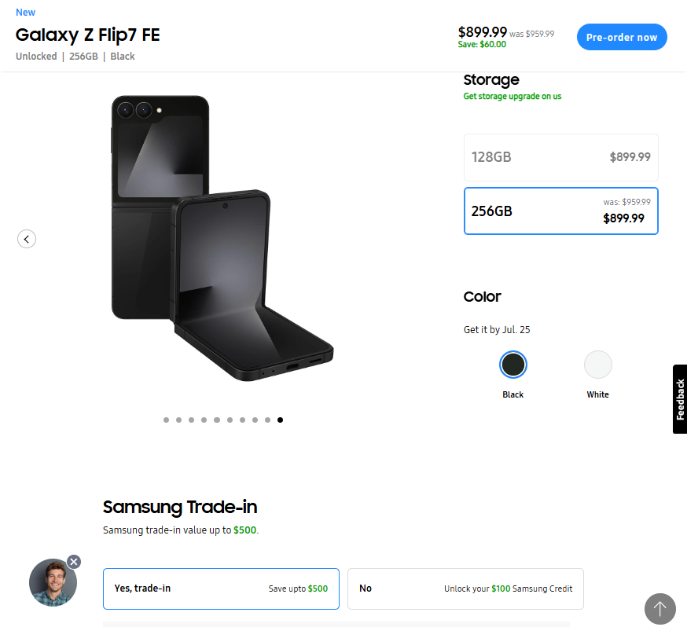The image size is (687, 627).
Task: Open the Feedback side tab
Action: click(x=680, y=399)
